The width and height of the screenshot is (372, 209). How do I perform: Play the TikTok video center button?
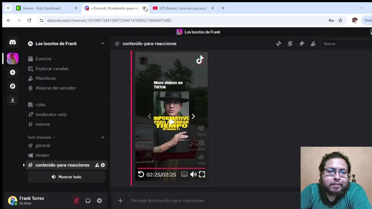click(x=171, y=122)
